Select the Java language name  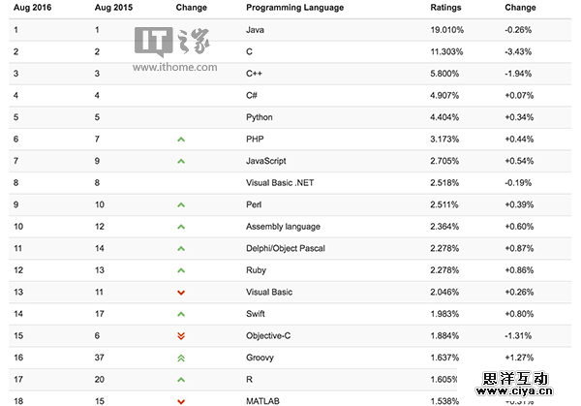(x=257, y=29)
